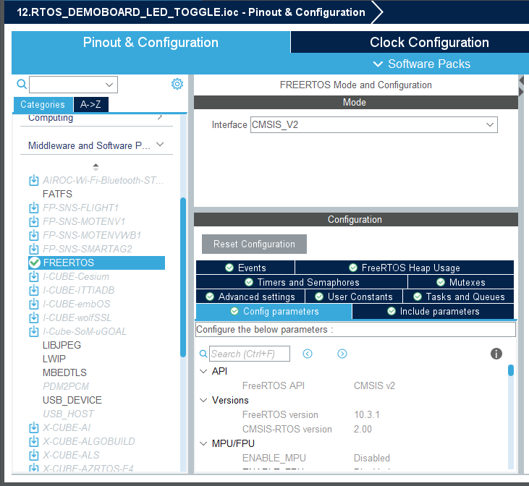Open the Include parameters tab
529x486 pixels.
pyautogui.click(x=433, y=311)
